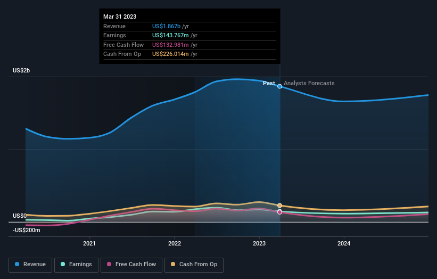Click the US$143.767m earnings value
The width and height of the screenshot is (437, 279).
tap(170, 35)
